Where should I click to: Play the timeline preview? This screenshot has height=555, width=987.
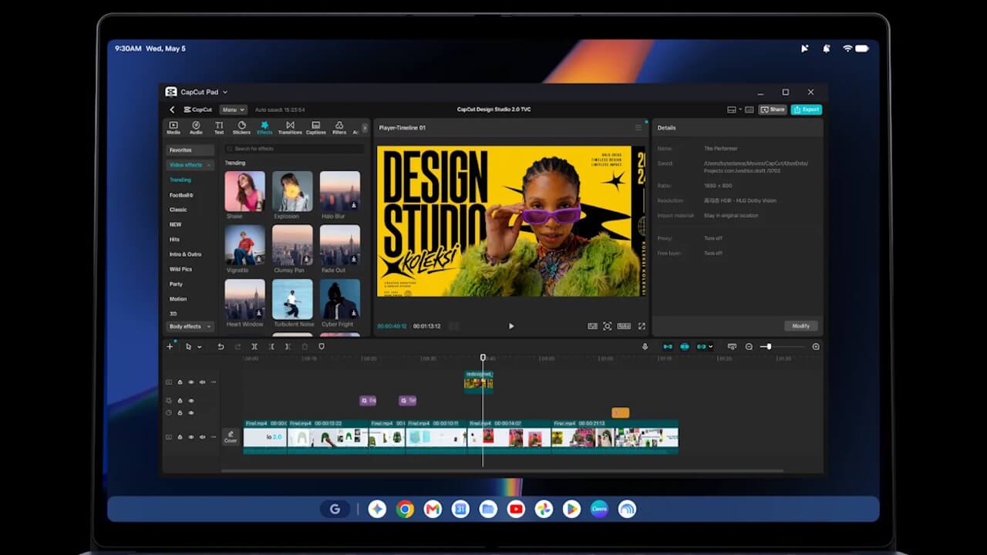pyautogui.click(x=511, y=326)
